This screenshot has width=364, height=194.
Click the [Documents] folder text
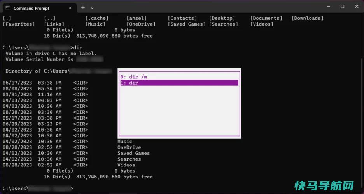click(x=266, y=18)
